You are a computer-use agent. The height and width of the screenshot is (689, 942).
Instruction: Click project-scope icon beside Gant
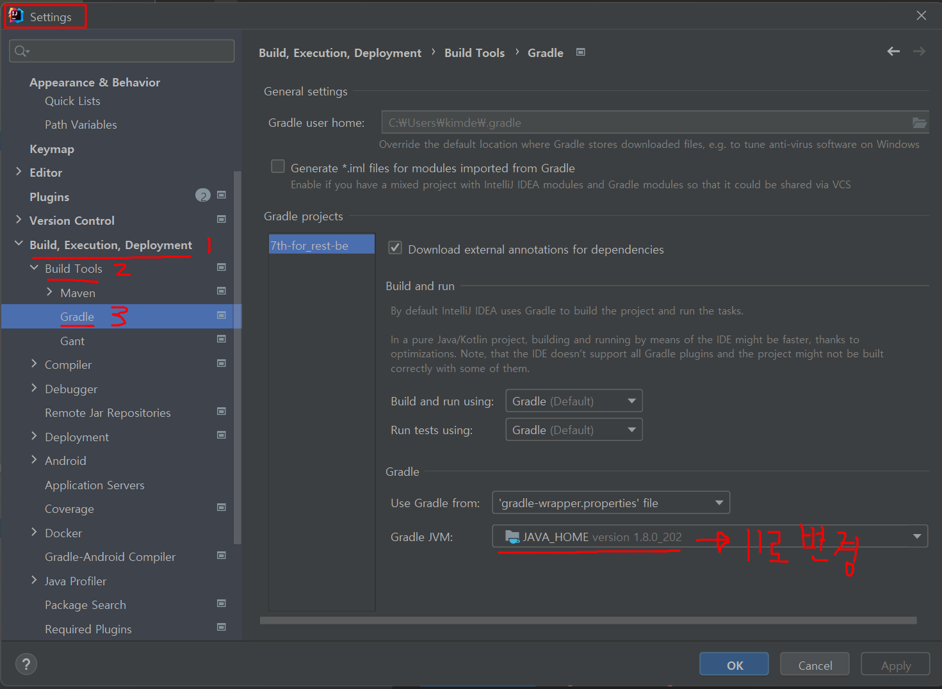pos(222,339)
